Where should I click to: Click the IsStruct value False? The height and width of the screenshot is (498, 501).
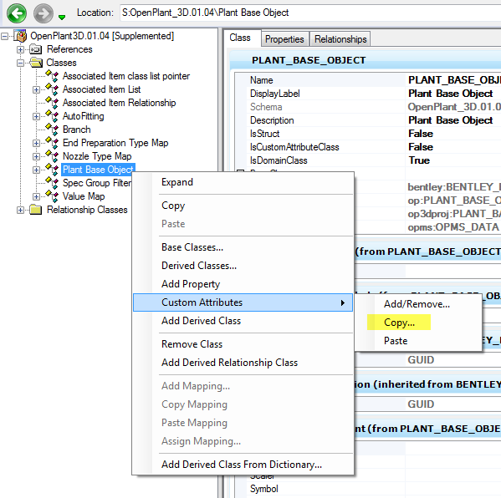pos(421,134)
